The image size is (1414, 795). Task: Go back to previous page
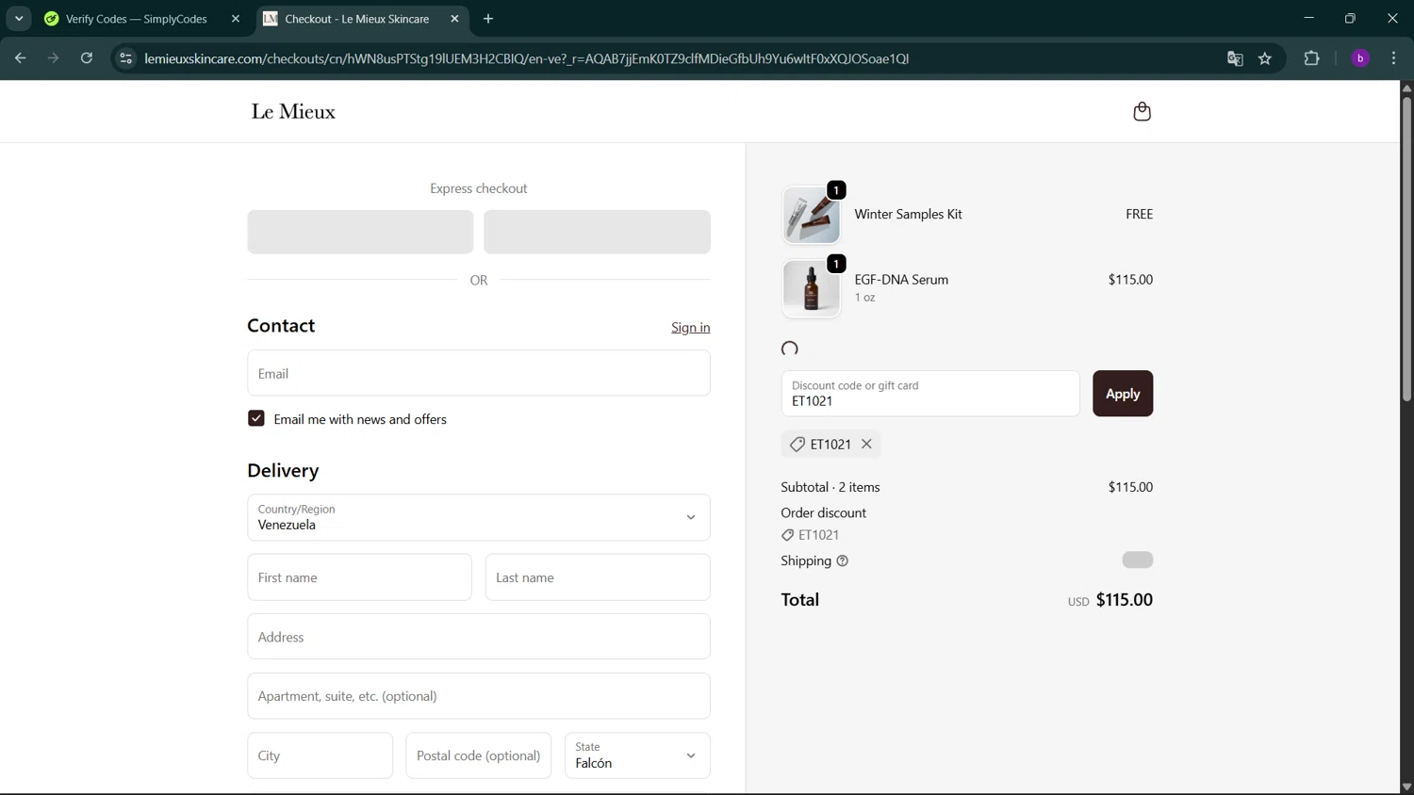coord(20,58)
